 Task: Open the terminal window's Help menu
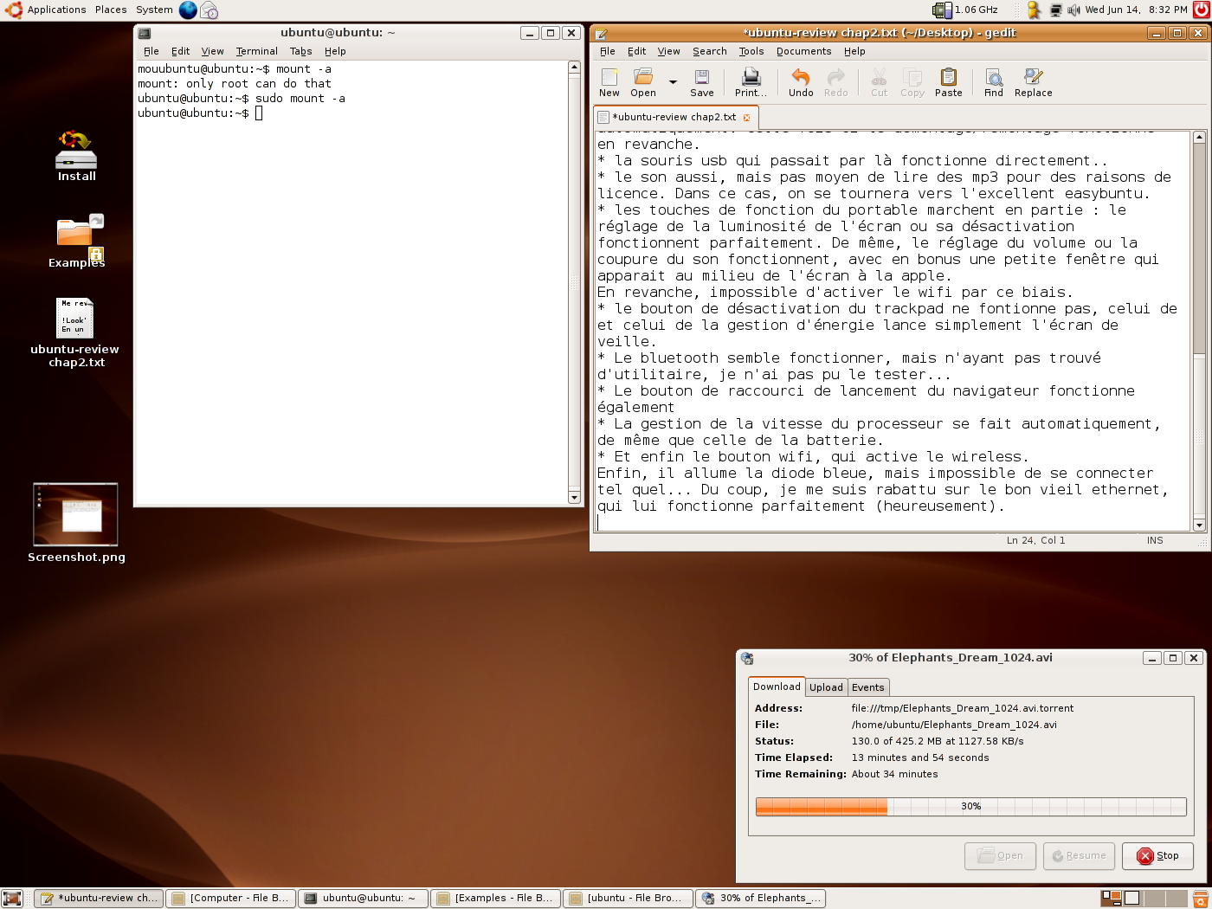click(335, 51)
